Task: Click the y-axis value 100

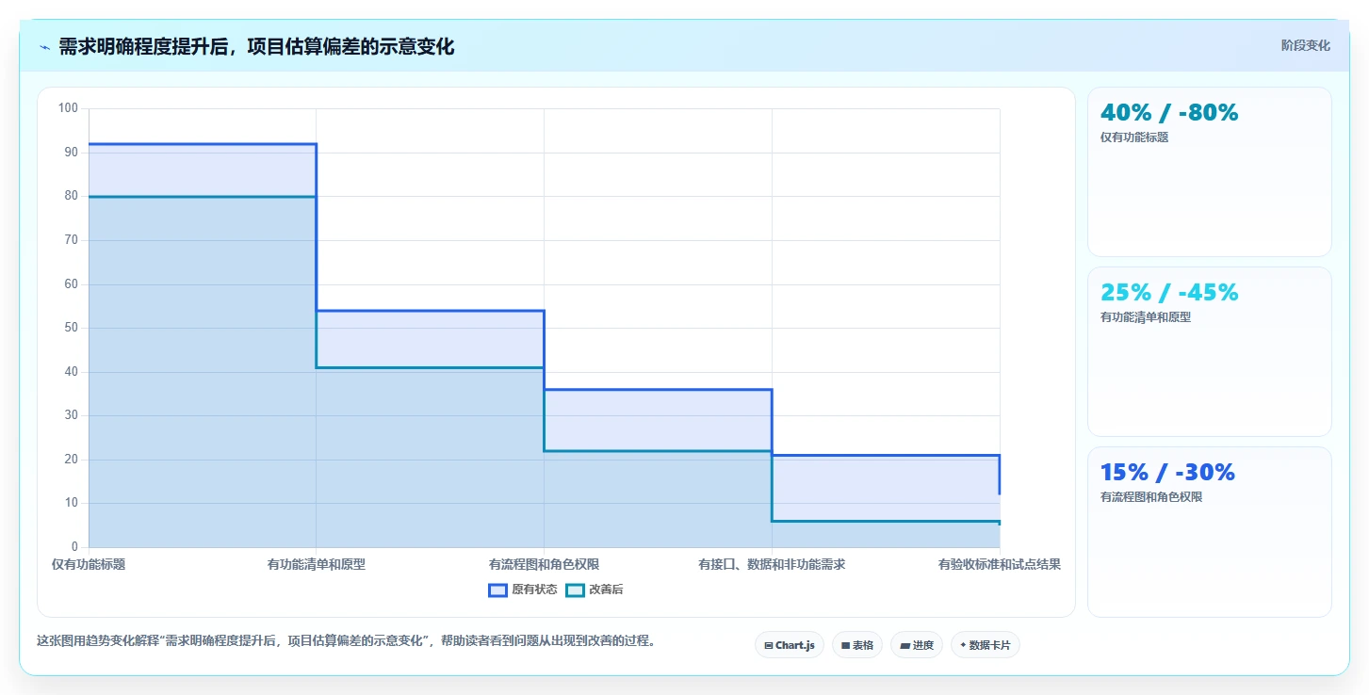Action: tap(68, 108)
